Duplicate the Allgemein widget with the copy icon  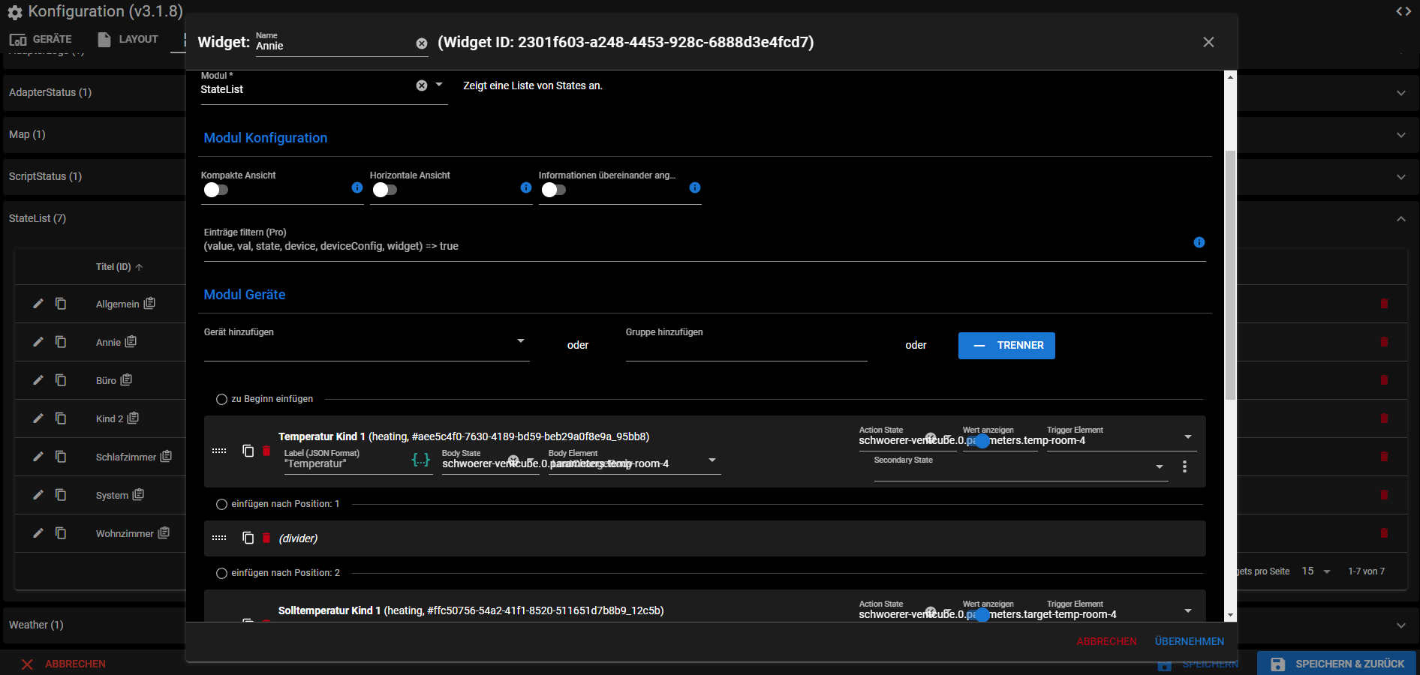[x=61, y=304]
